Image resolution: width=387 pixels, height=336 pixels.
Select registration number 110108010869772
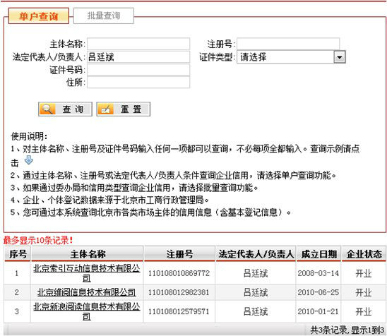click(x=179, y=273)
